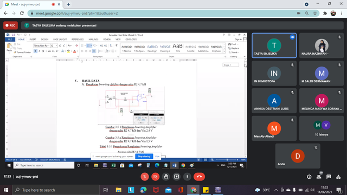Open File Explorer from bottom taskbar

tap(119, 190)
